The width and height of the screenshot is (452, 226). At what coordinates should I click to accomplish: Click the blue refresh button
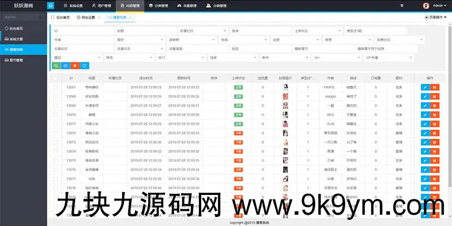[x=84, y=66]
